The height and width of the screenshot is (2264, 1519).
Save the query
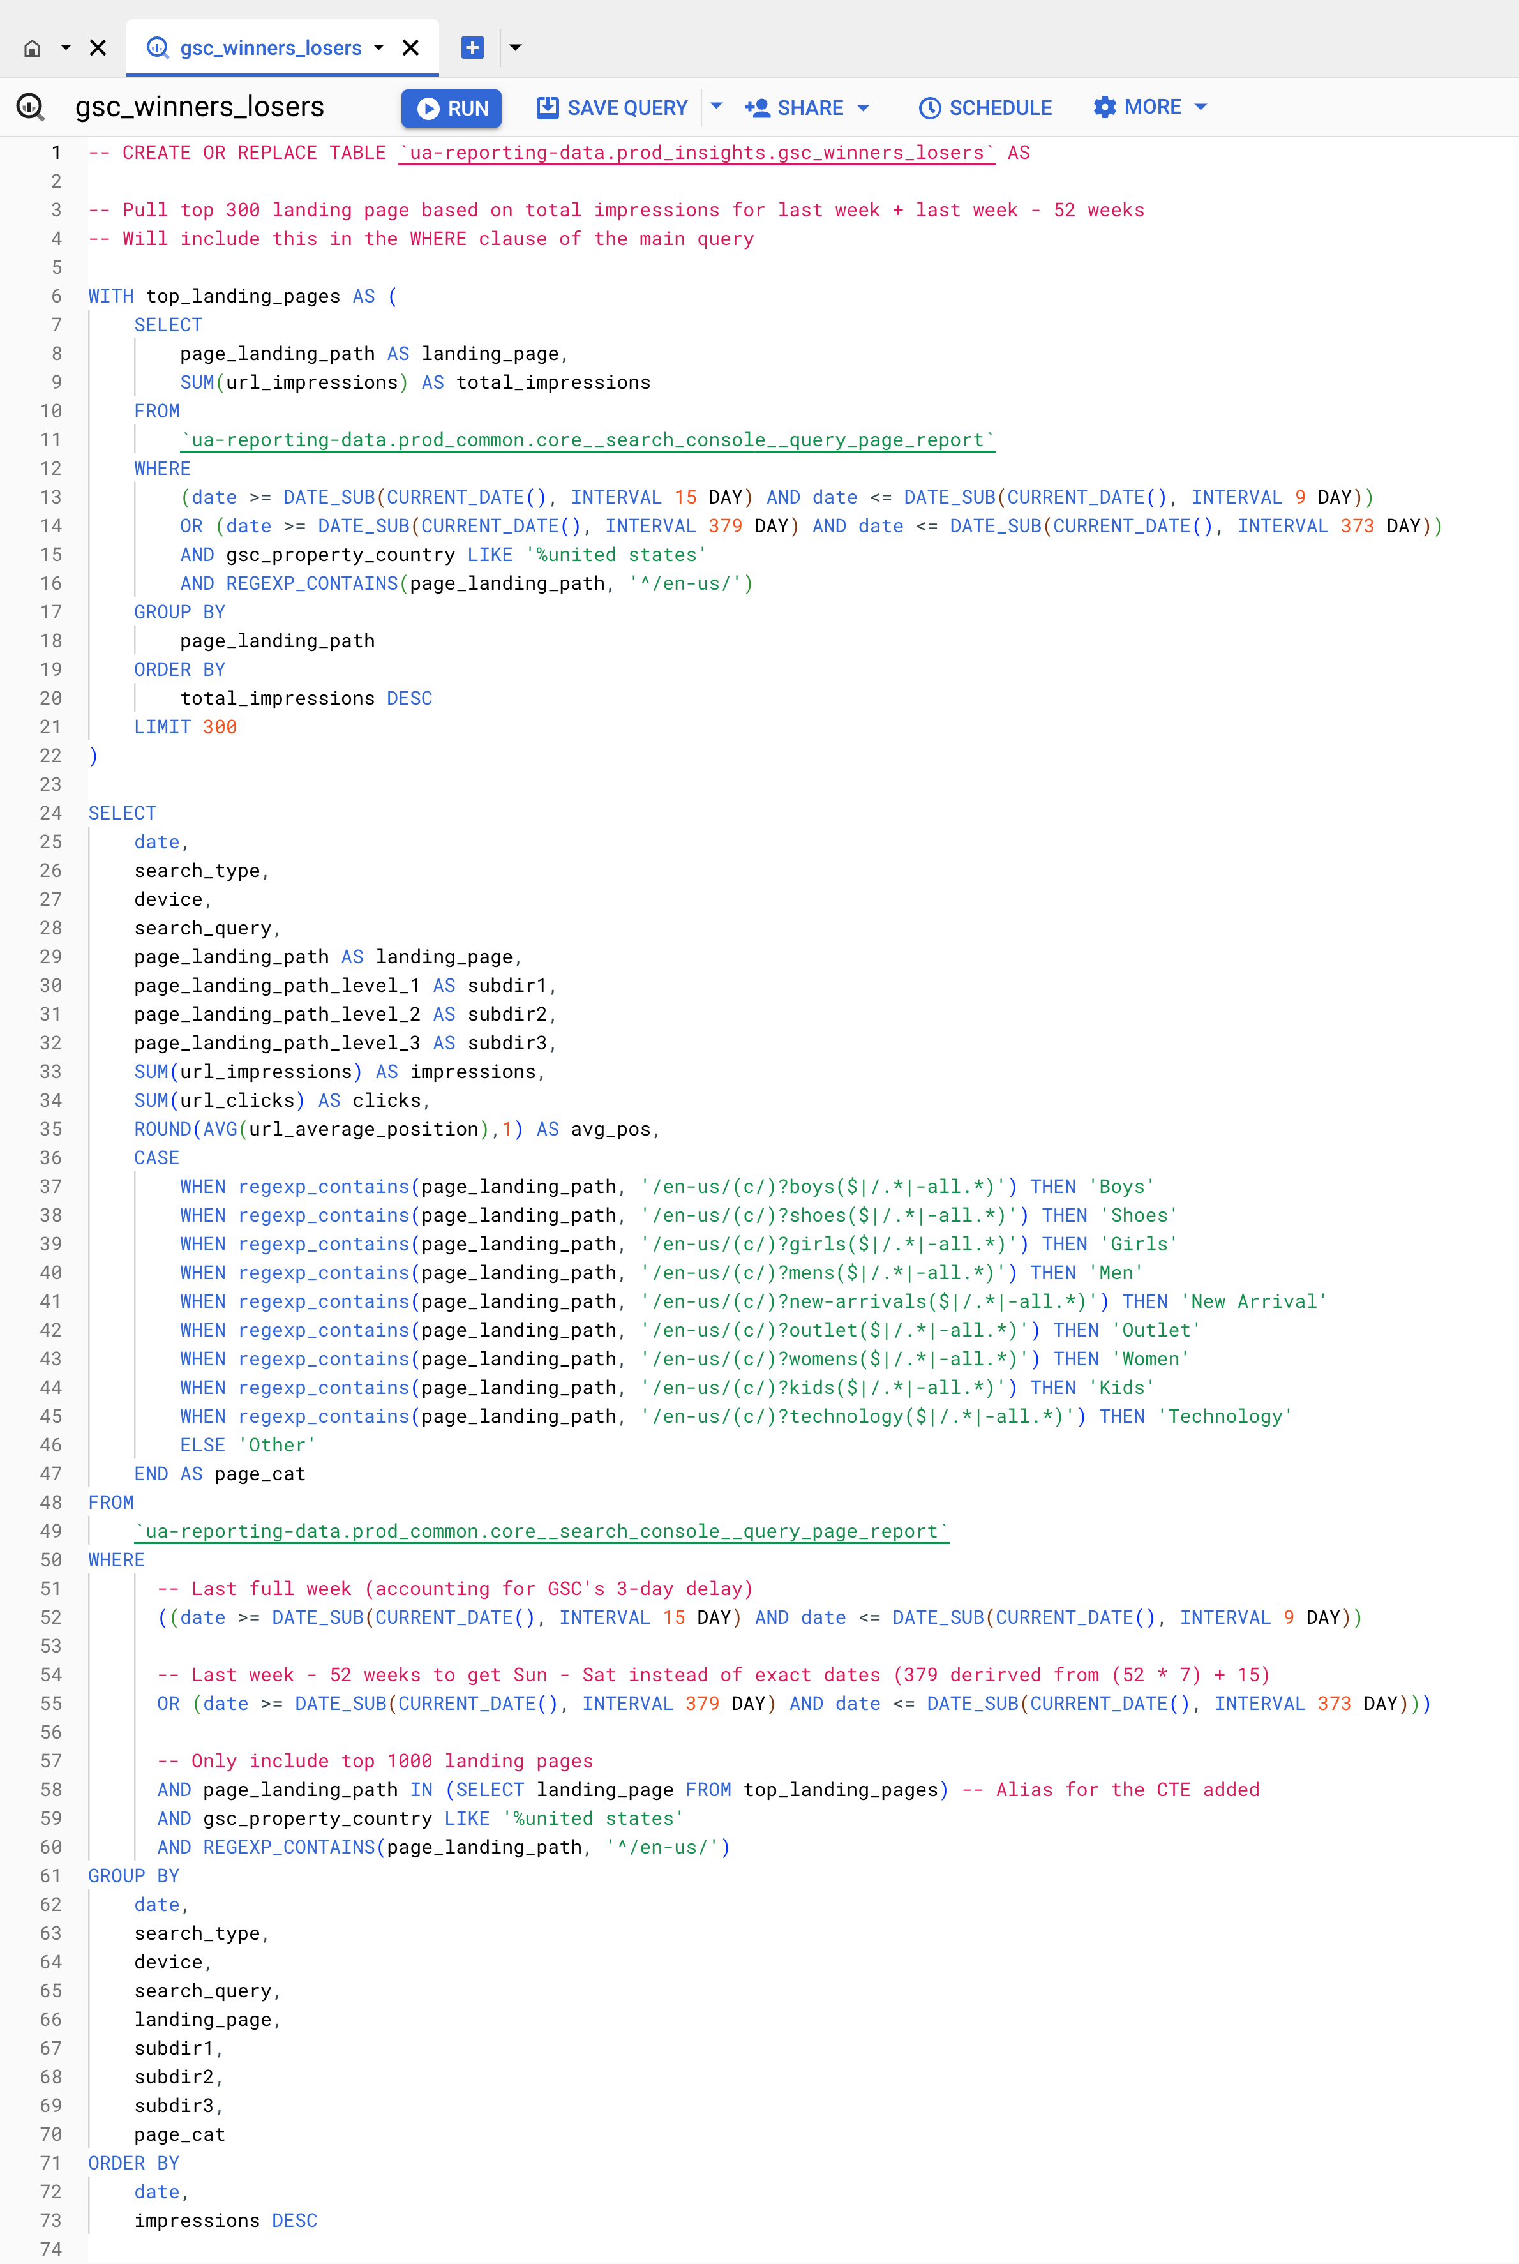[x=612, y=107]
